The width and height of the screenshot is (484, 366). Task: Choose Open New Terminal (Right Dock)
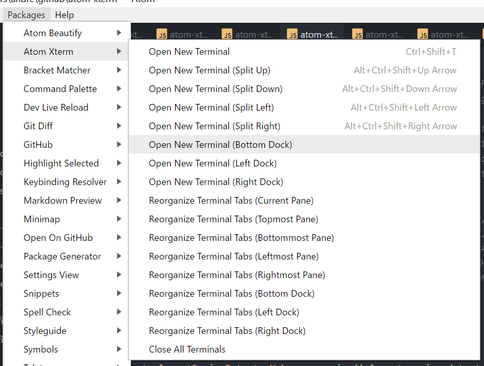tap(304, 182)
